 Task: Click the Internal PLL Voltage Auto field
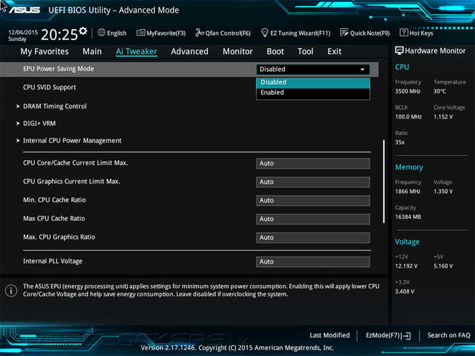313,262
